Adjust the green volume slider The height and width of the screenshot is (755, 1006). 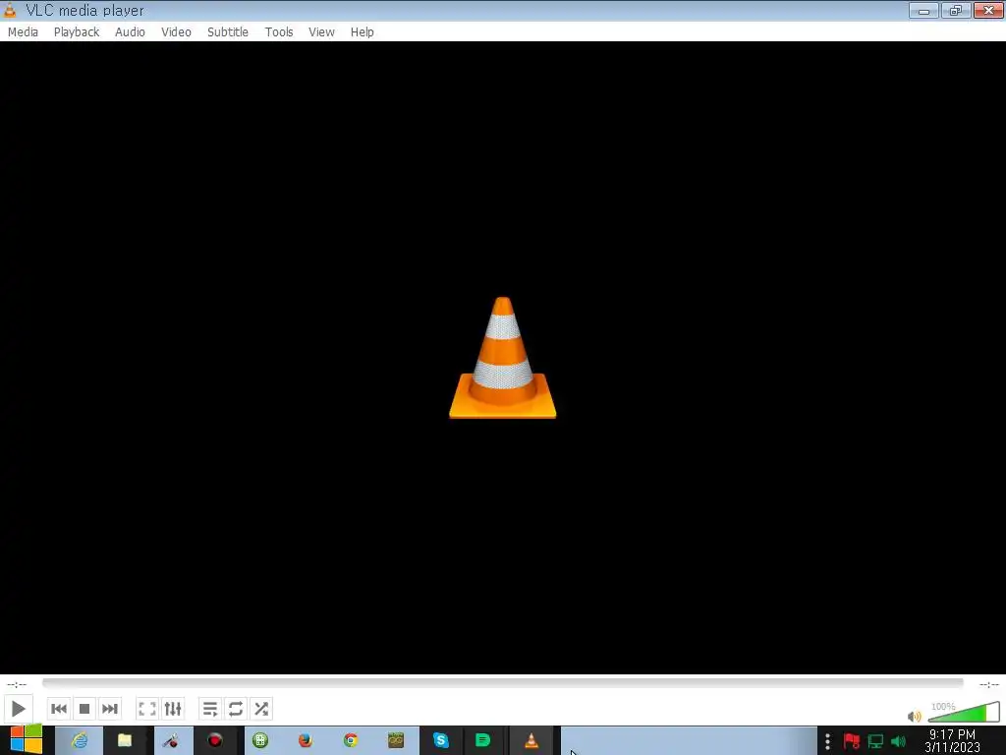pyautogui.click(x=964, y=713)
